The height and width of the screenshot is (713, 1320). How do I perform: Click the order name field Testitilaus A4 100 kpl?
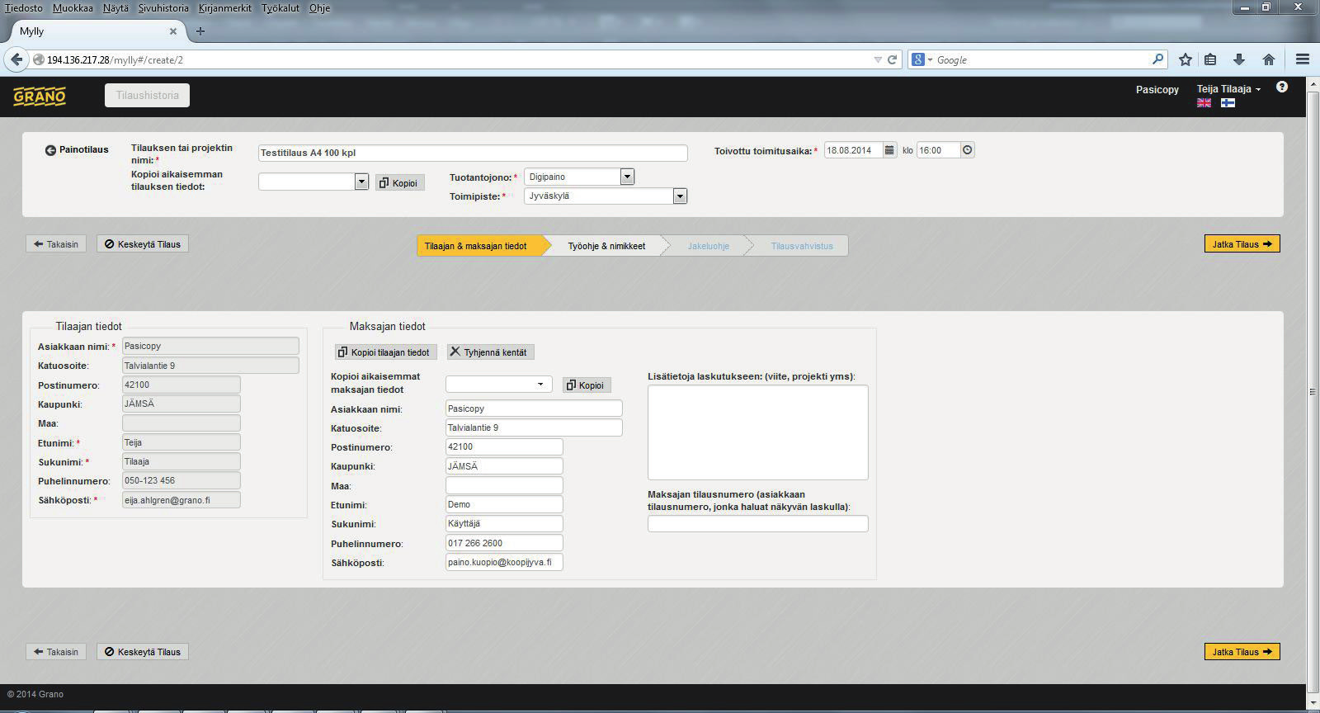tap(473, 153)
